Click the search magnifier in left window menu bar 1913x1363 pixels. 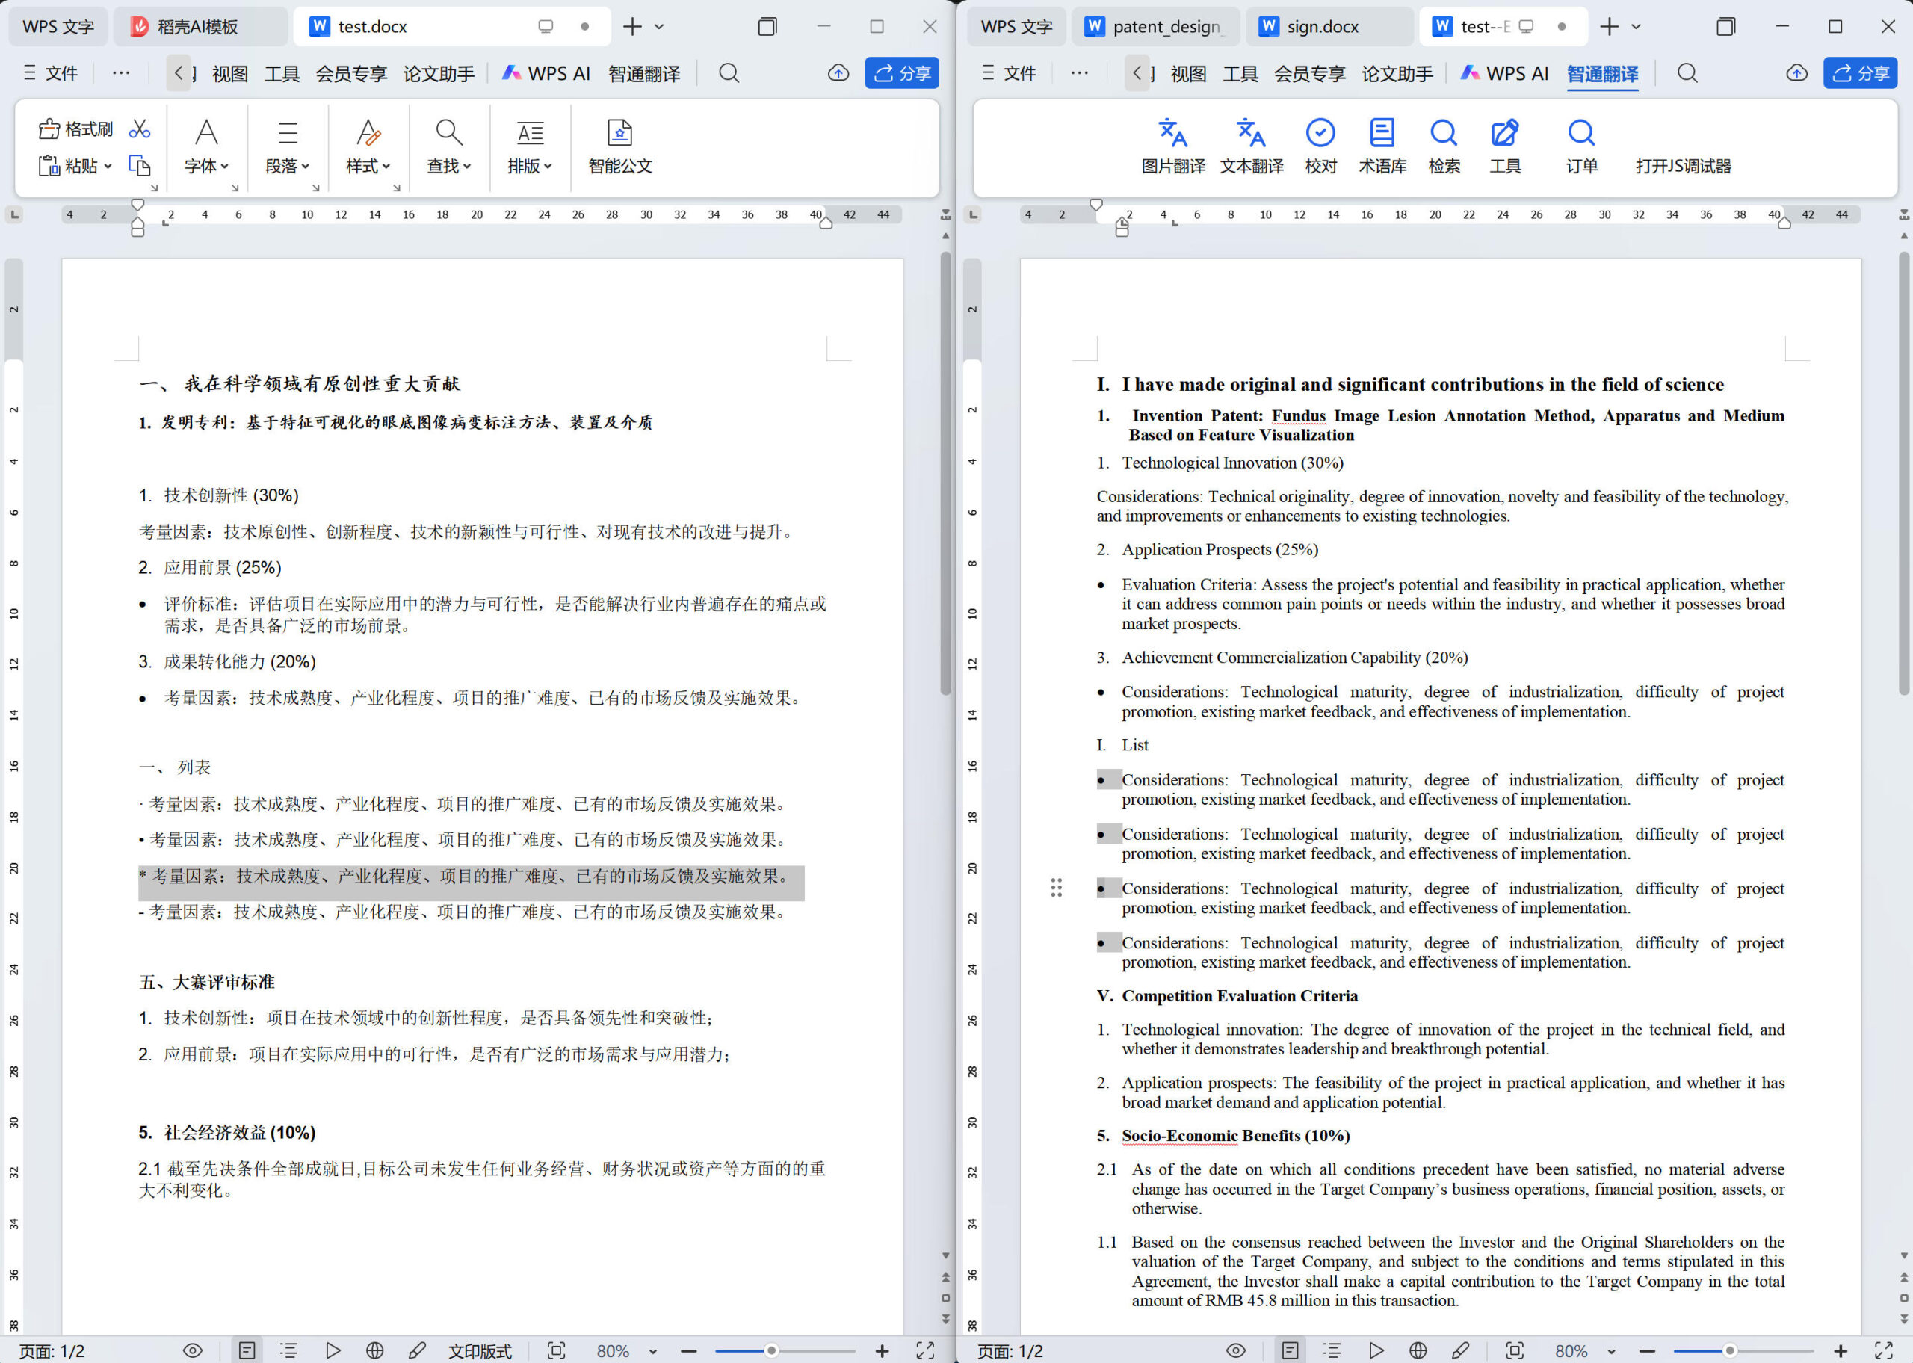(x=729, y=73)
